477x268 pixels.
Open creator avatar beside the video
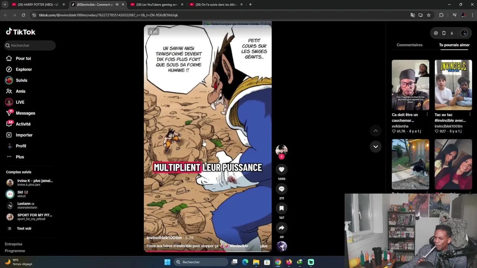click(281, 150)
